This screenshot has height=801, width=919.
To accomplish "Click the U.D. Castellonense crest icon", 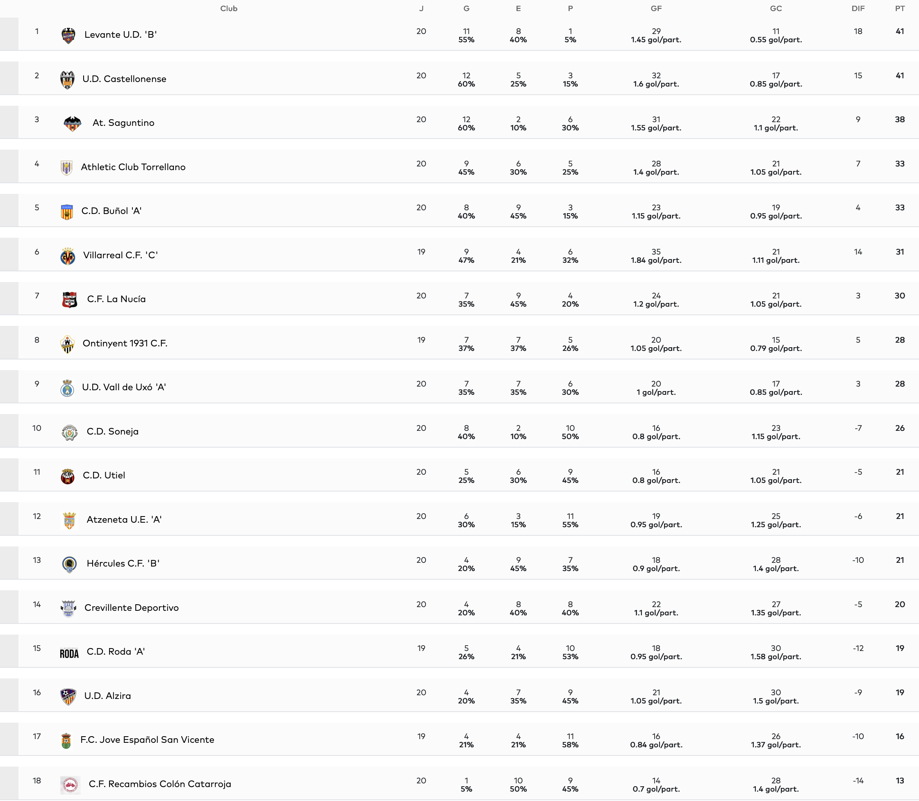I will coord(68,80).
